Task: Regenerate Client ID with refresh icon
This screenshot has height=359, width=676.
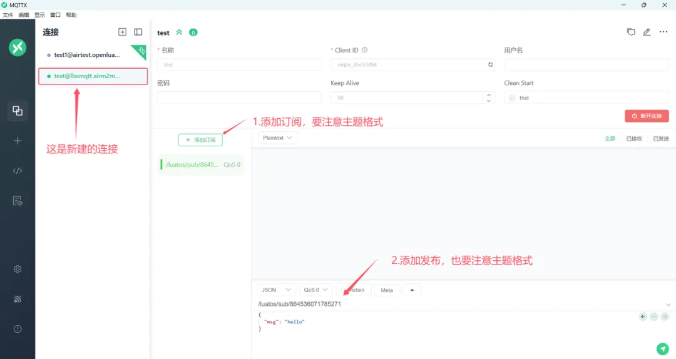Action: [490, 64]
